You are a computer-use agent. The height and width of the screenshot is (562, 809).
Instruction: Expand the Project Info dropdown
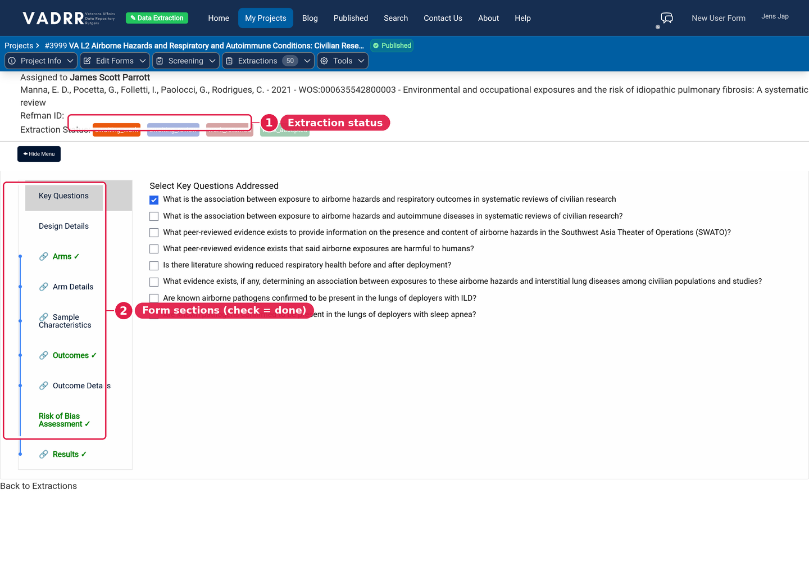coord(41,61)
